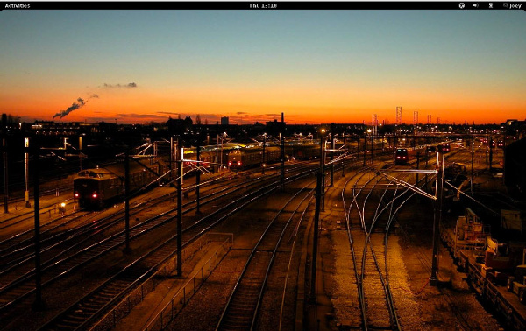Open the system status tray speaker
The height and width of the screenshot is (331, 526).
[476, 5]
